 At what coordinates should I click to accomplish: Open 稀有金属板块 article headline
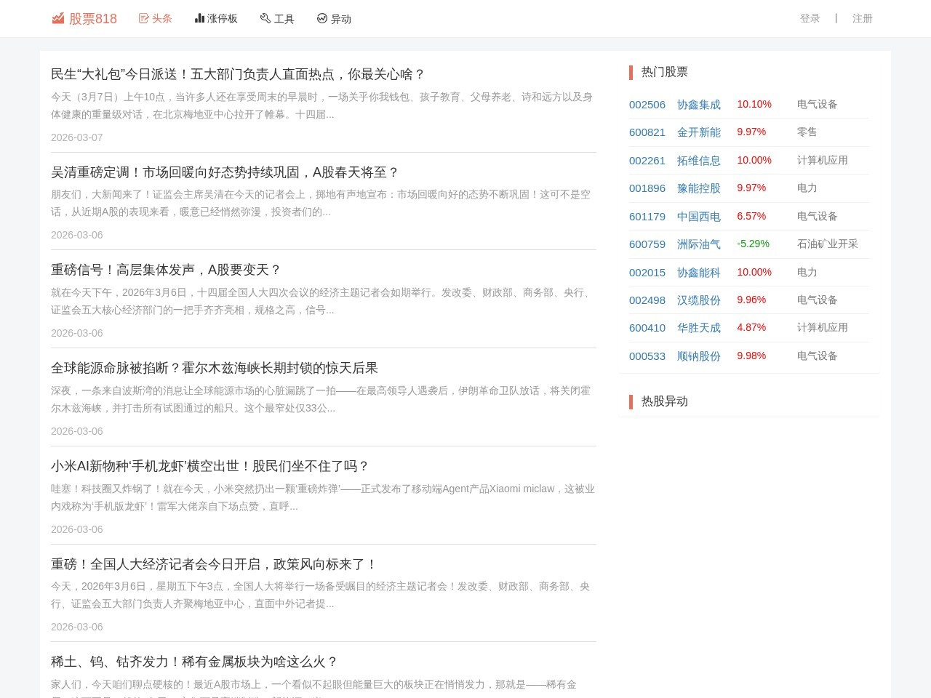point(194,662)
